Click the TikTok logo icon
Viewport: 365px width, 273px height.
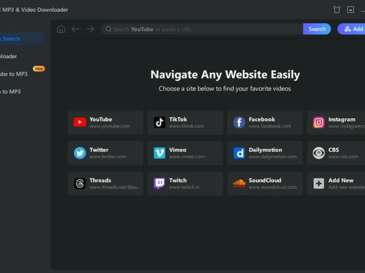159,122
